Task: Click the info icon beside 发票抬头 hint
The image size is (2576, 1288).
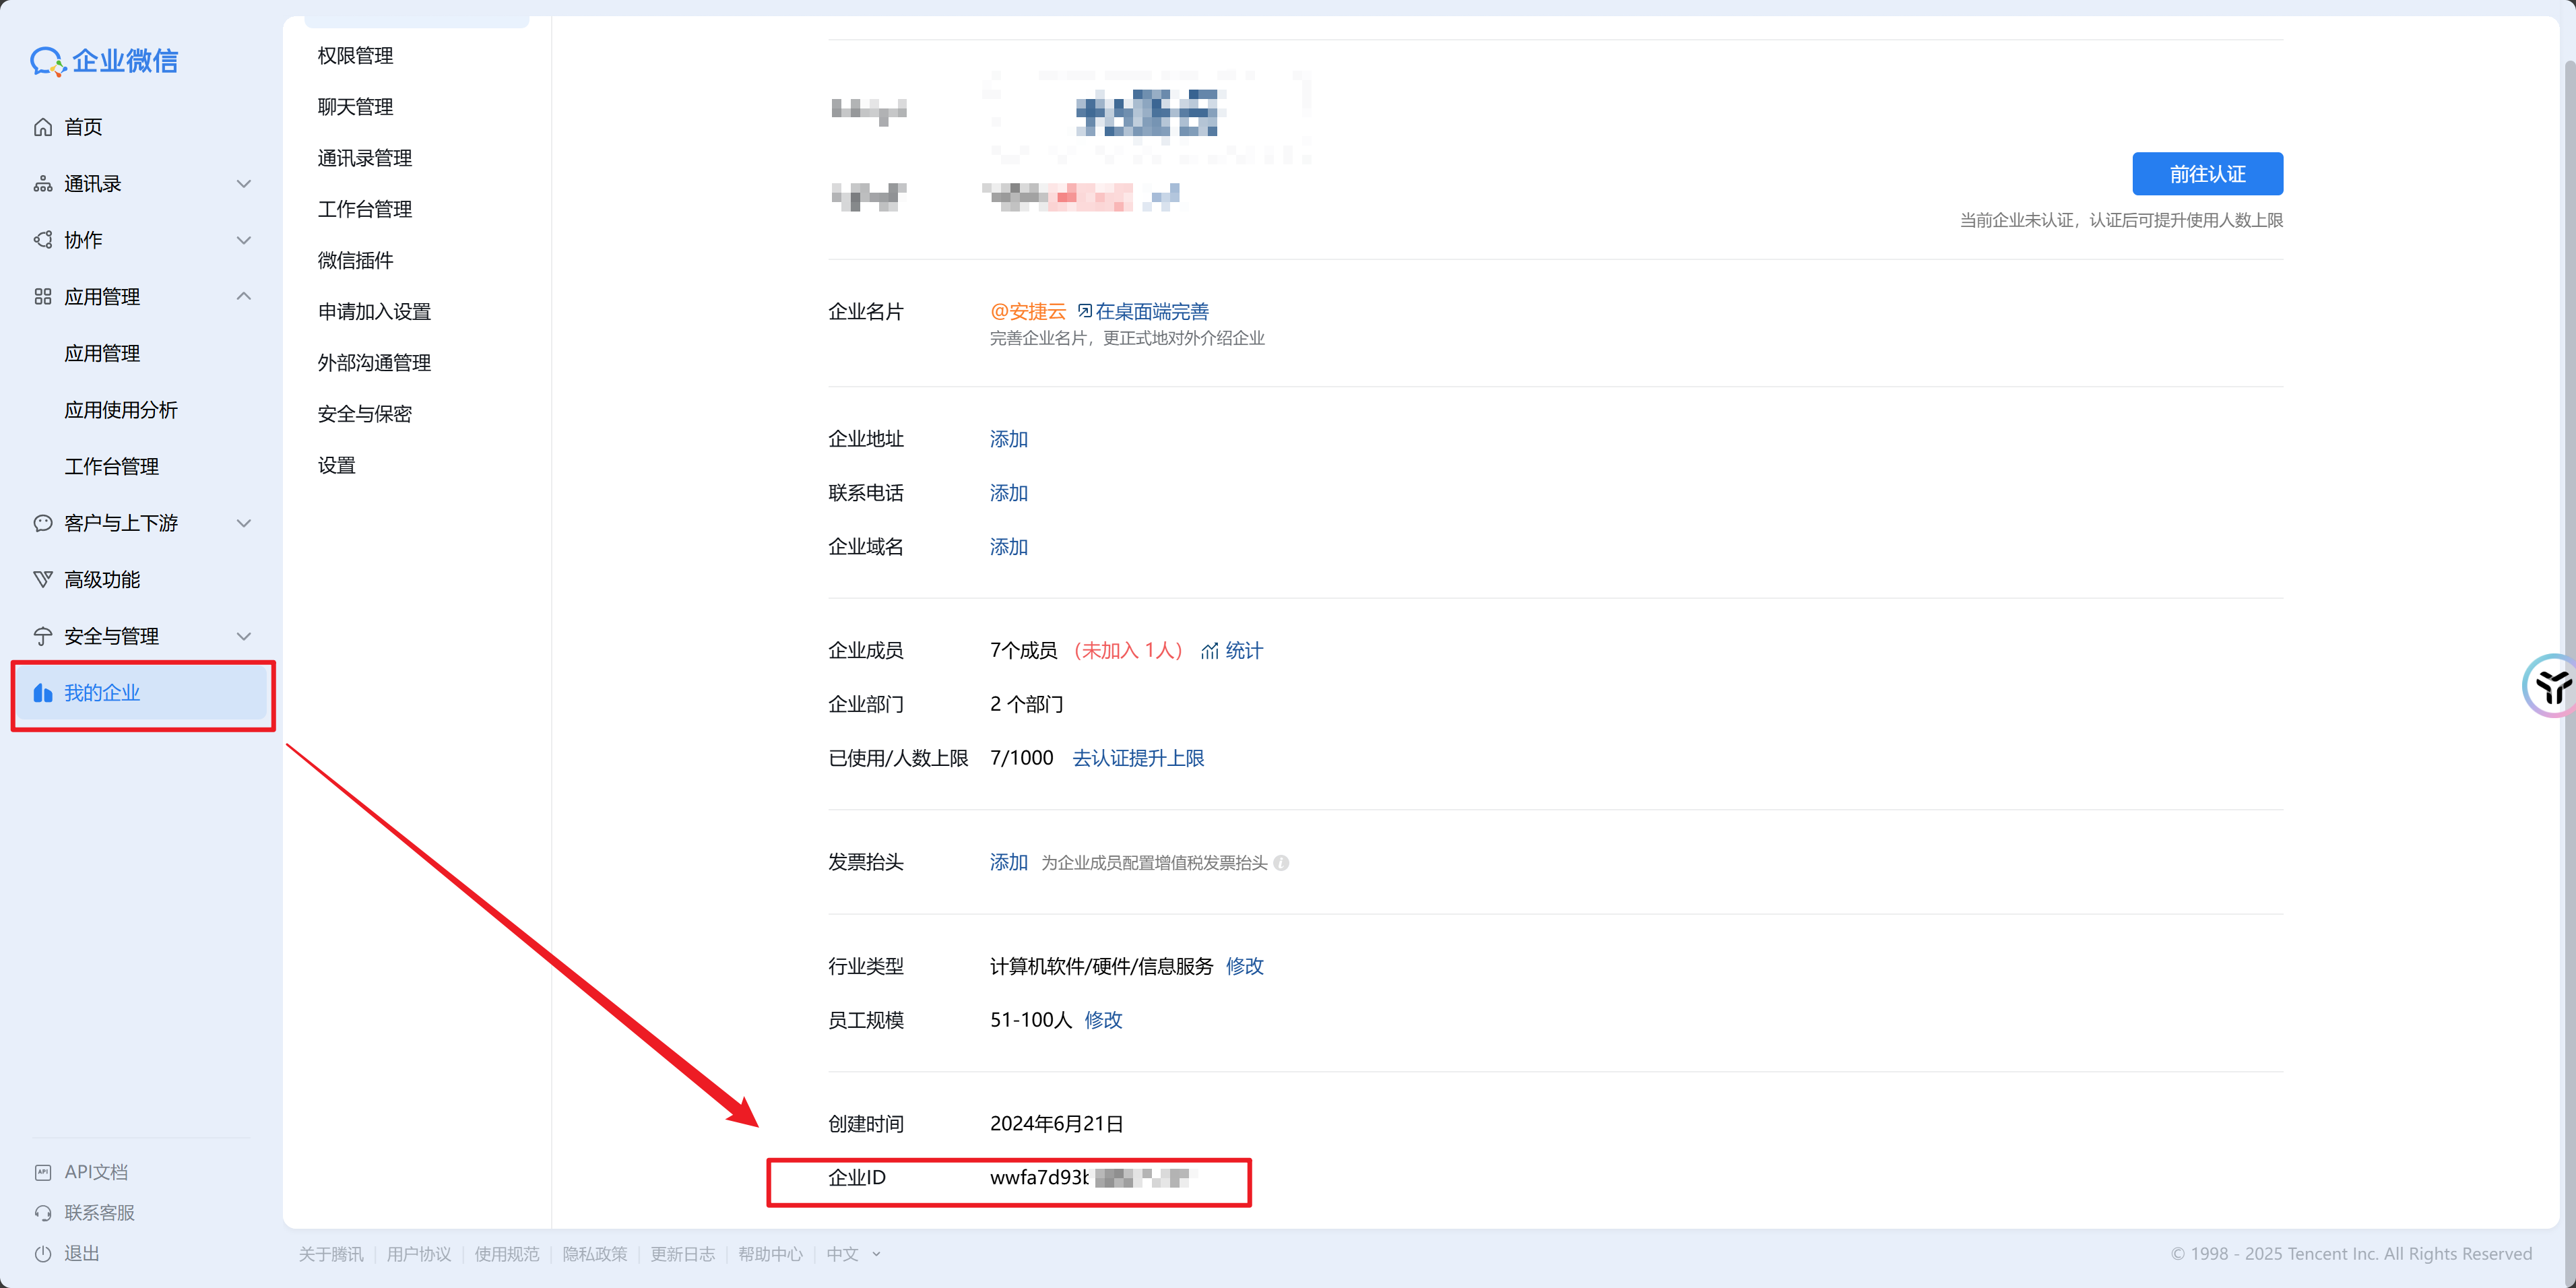Action: pos(1281,863)
